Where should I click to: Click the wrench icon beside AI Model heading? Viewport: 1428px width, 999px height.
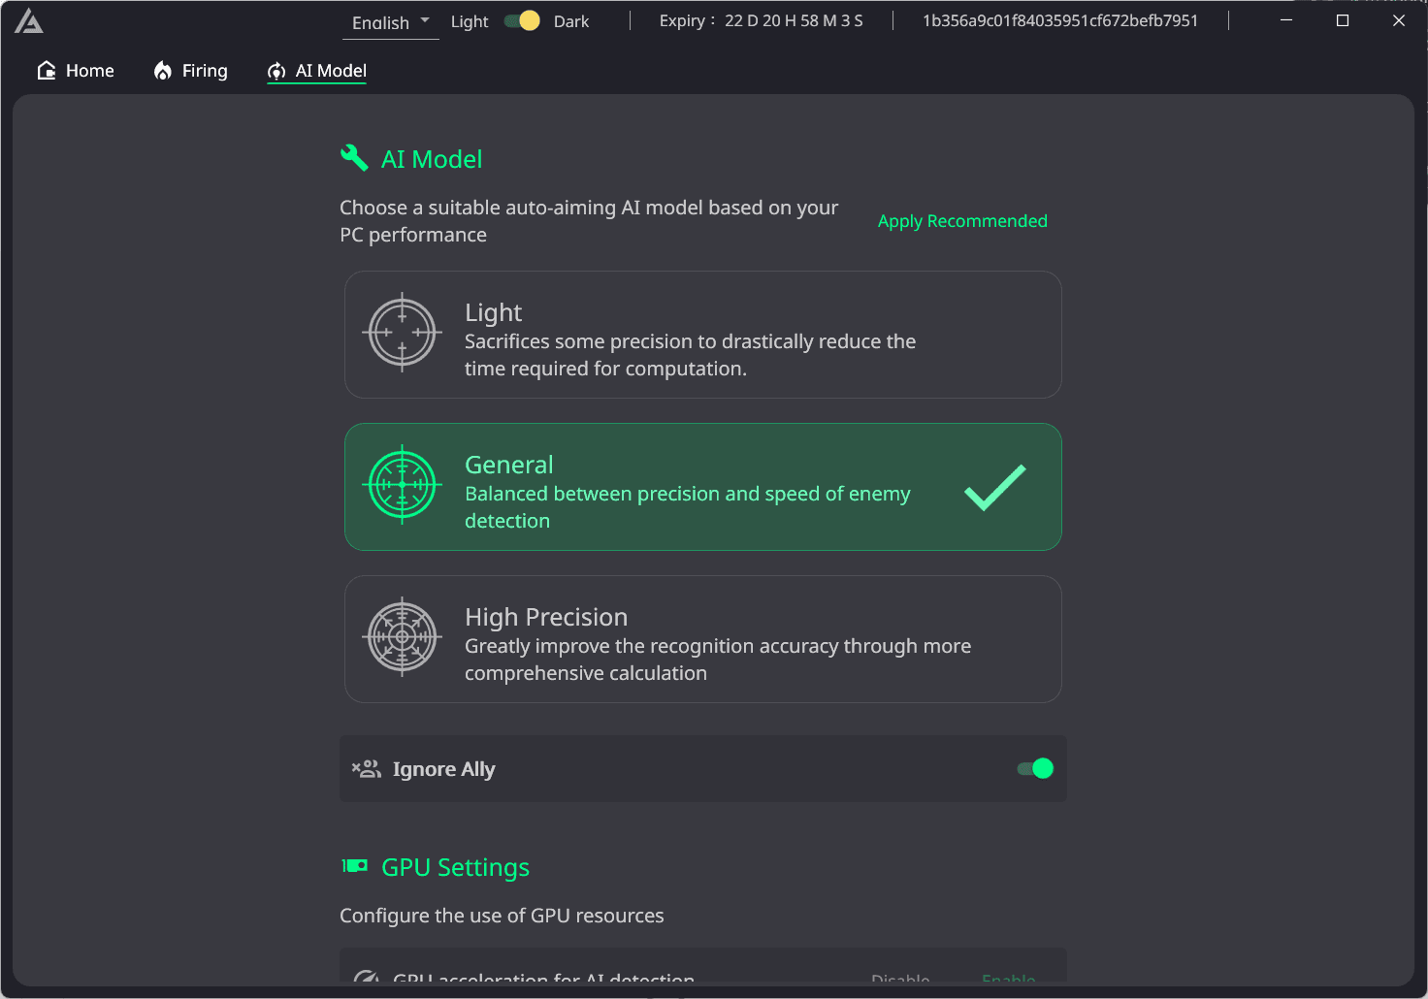pos(354,158)
